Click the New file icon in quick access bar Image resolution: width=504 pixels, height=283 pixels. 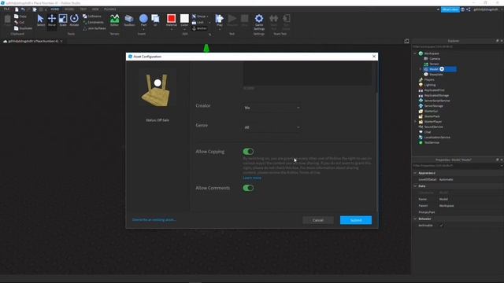coord(17,9)
